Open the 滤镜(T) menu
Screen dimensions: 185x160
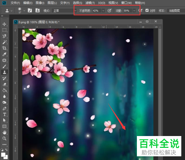pyautogui.click(x=90, y=3)
